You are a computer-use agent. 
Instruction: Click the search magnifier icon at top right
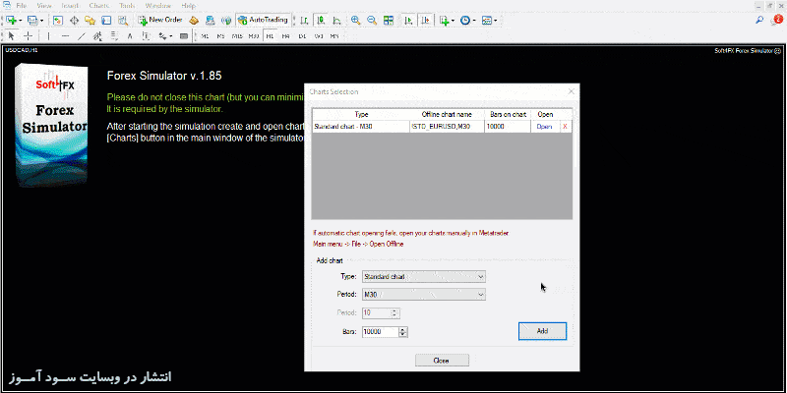(x=759, y=20)
